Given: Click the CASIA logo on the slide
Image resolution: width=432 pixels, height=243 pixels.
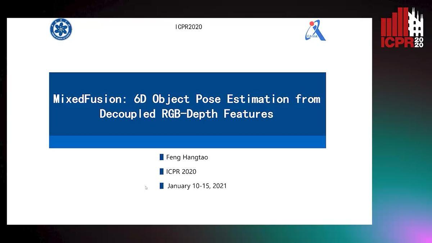Looking at the screenshot, I should (x=315, y=31).
